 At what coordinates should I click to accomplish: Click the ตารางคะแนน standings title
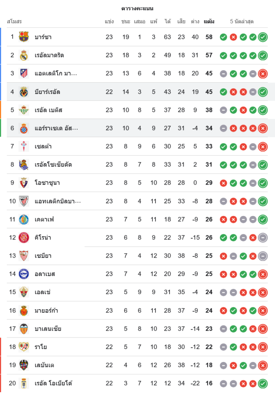(x=137, y=8)
